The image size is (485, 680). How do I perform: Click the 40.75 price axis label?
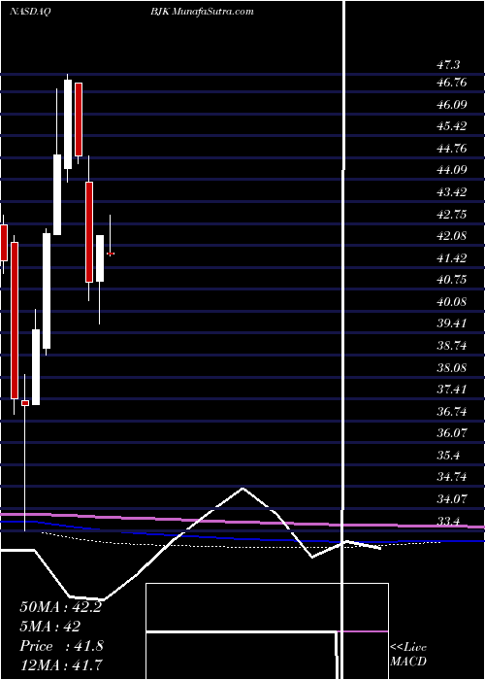(451, 280)
